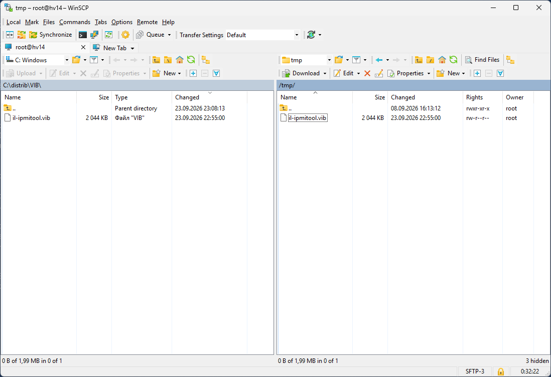The width and height of the screenshot is (551, 377).
Task: Click local panel open directory icon
Action: click(x=76, y=60)
